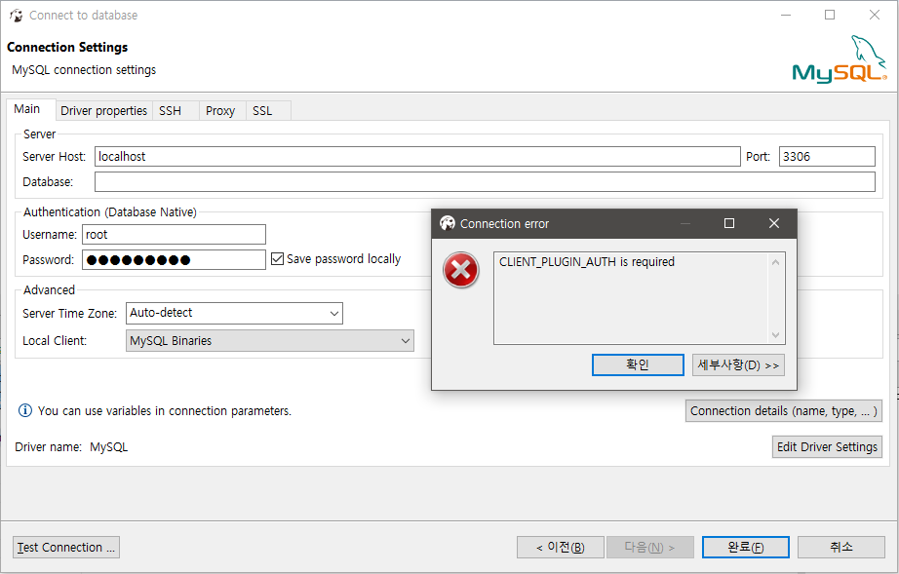The width and height of the screenshot is (899, 574).
Task: Toggle Save password locally checkbox
Action: 278,259
